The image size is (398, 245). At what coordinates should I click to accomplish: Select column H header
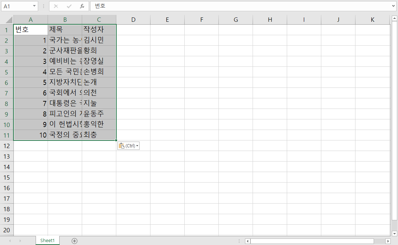click(270, 20)
